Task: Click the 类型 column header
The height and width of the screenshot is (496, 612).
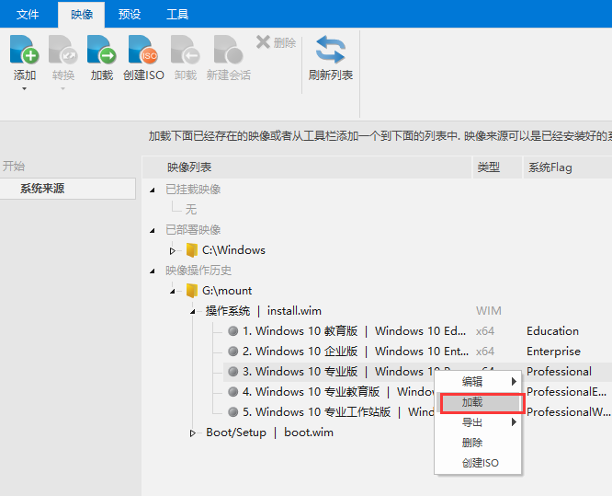Action: click(498, 167)
